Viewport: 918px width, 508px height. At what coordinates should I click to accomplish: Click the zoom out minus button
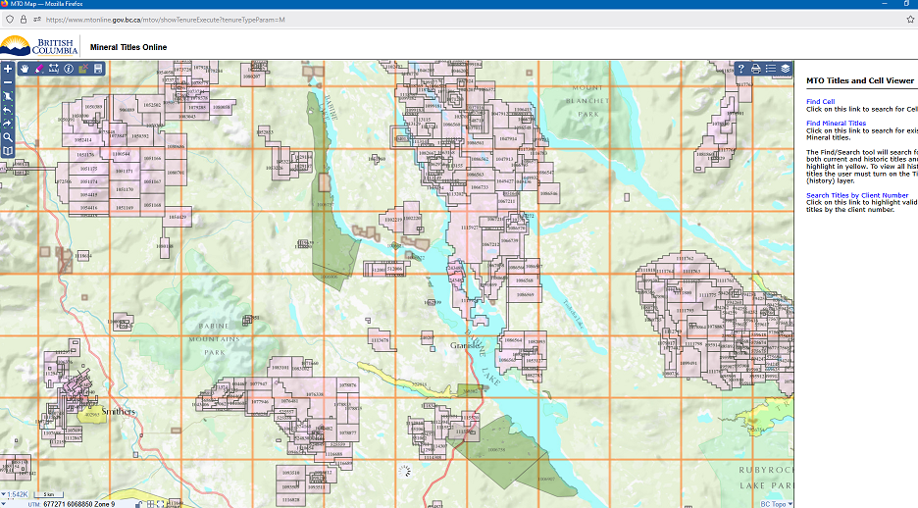tap(8, 83)
